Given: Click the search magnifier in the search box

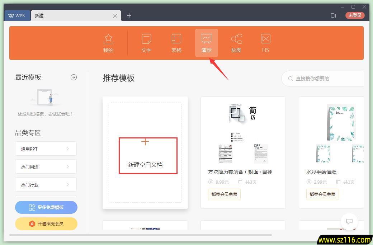Looking at the screenshot, I should [x=291, y=79].
